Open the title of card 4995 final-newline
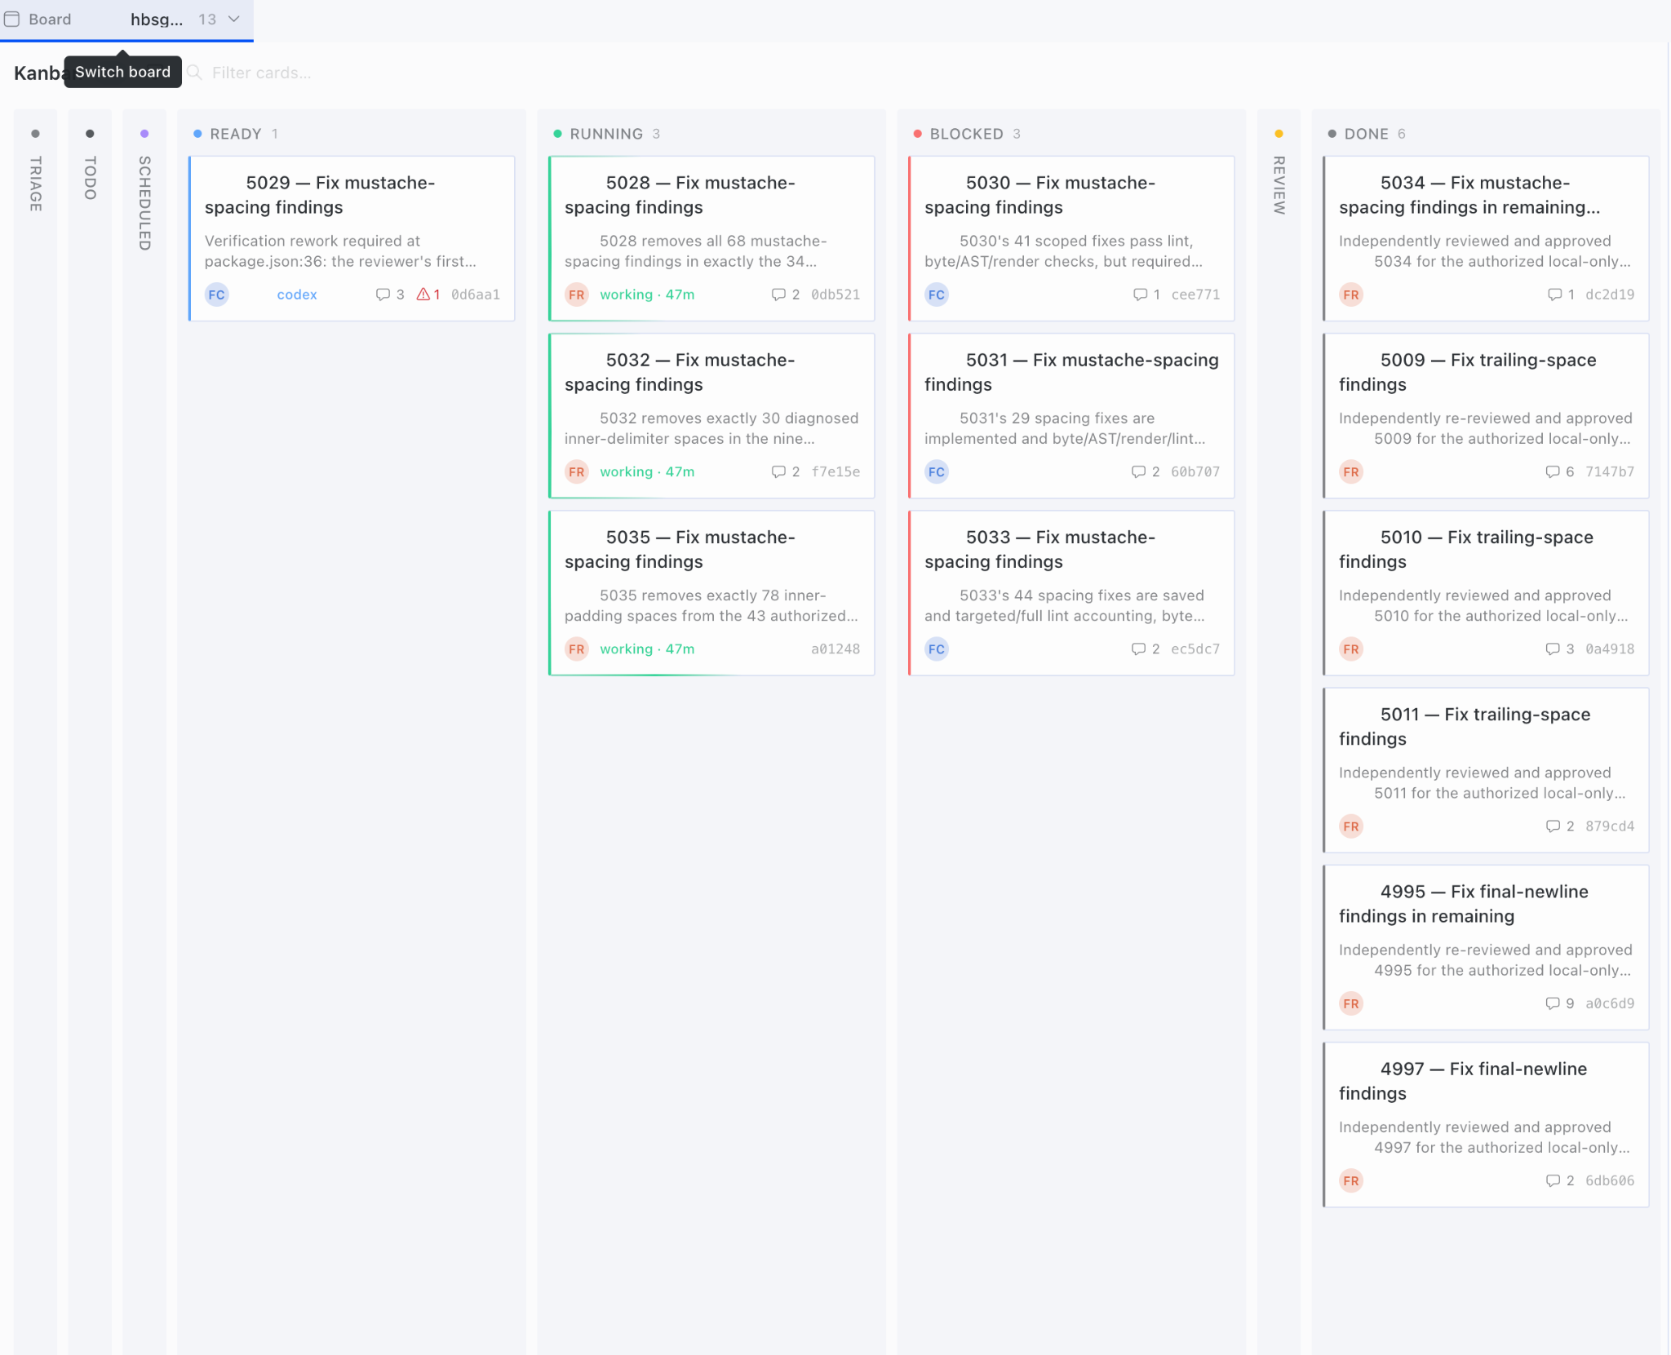 (1464, 904)
